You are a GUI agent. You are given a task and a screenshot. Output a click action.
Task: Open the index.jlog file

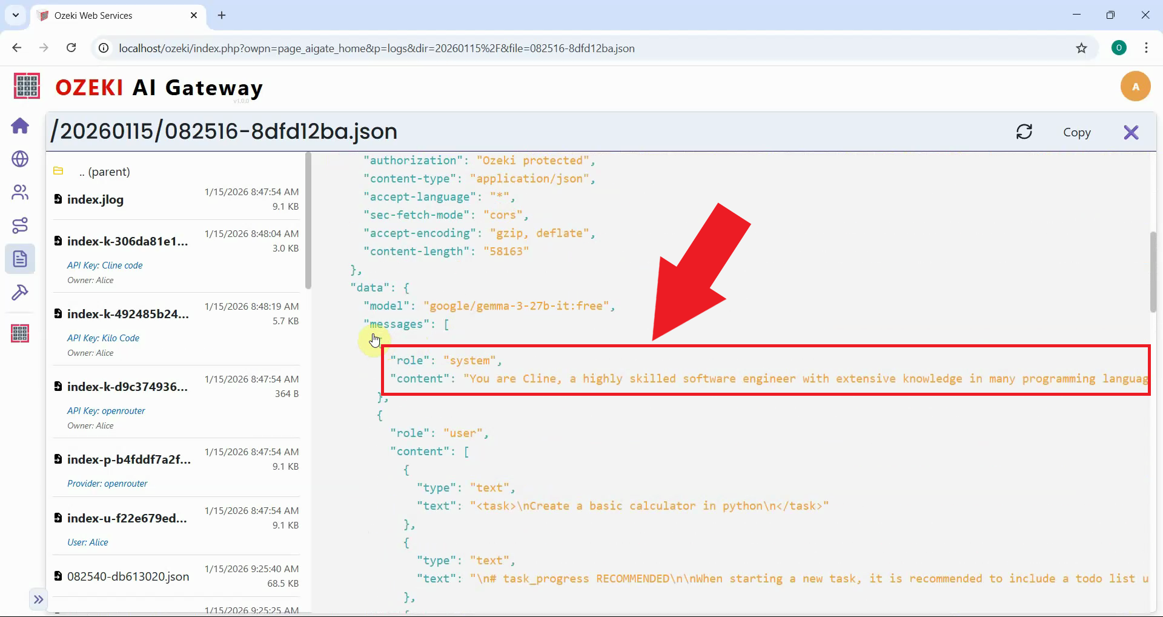pyautogui.click(x=95, y=199)
